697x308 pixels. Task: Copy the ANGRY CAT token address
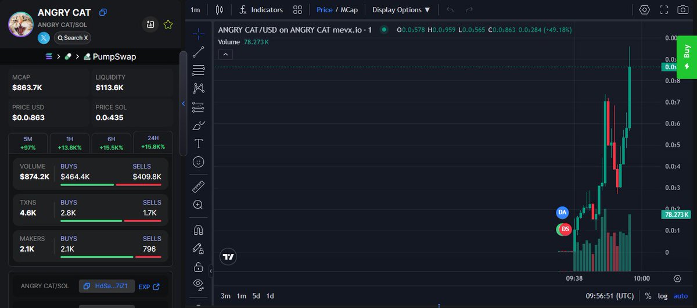click(103, 12)
